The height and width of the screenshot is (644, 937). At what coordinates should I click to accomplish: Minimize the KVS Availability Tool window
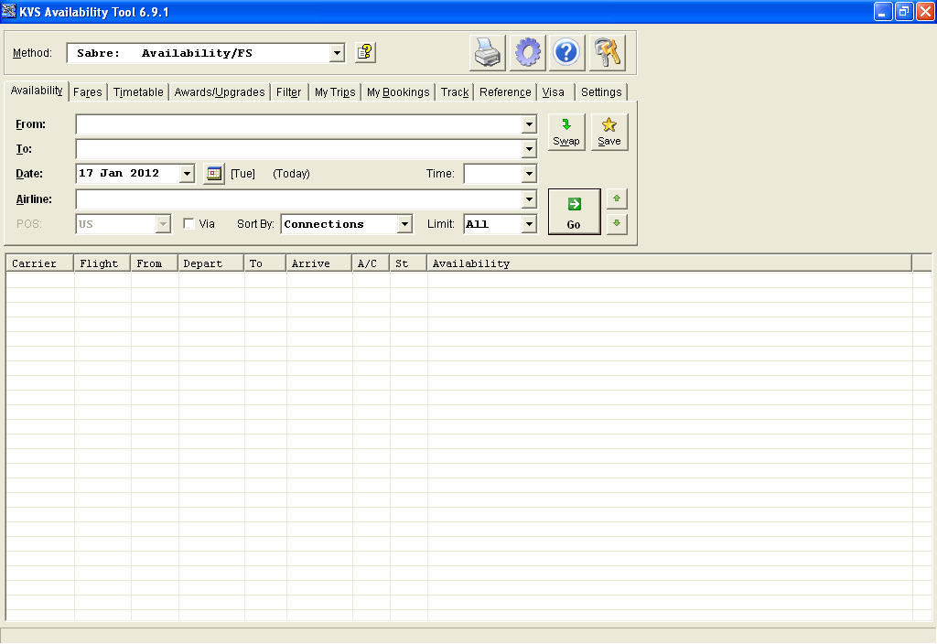(x=883, y=11)
